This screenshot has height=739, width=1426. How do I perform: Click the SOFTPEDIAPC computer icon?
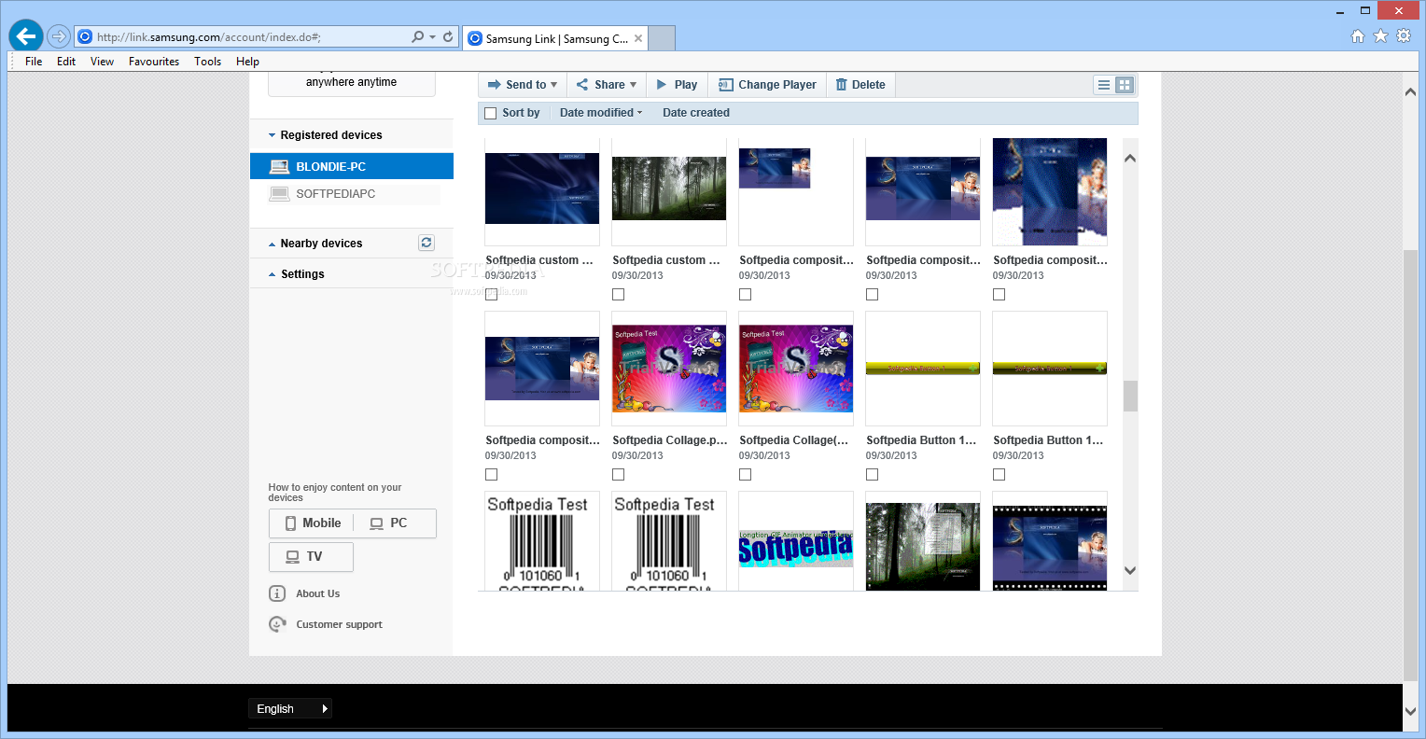click(x=279, y=194)
